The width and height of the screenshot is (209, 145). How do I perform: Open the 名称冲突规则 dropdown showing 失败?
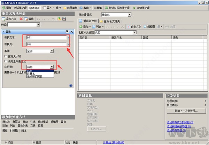coord(134,32)
